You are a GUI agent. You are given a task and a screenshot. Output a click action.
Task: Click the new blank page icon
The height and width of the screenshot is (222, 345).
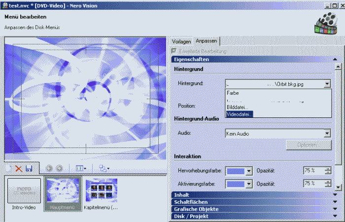pyautogui.click(x=9, y=168)
